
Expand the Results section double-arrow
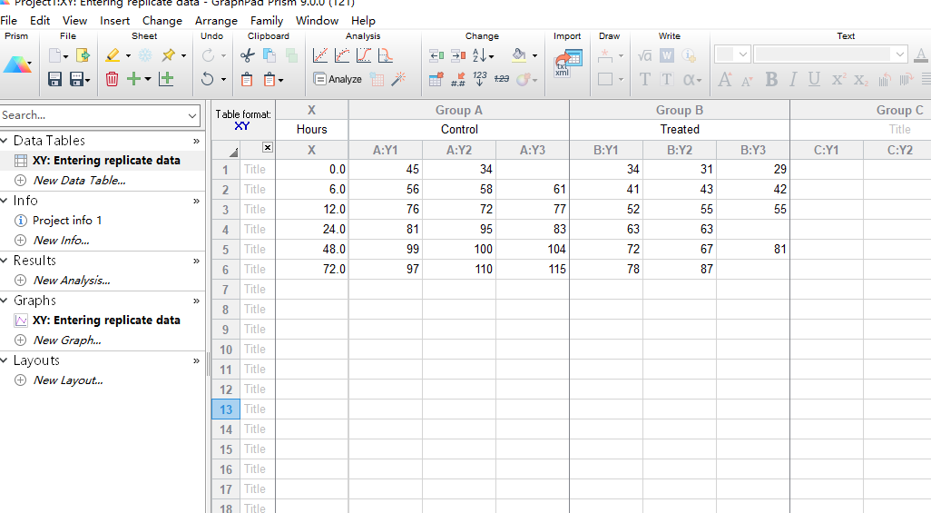196,261
